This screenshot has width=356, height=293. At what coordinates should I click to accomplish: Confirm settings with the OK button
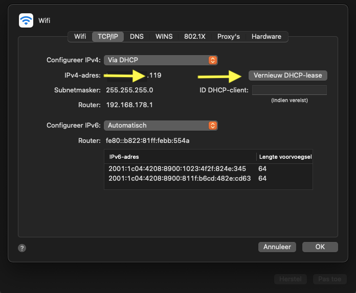[x=320, y=247]
